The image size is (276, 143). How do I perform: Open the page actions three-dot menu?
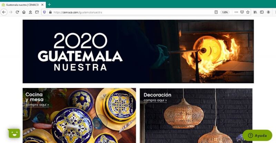tap(236, 12)
